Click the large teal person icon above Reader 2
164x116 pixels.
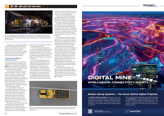[102, 52]
